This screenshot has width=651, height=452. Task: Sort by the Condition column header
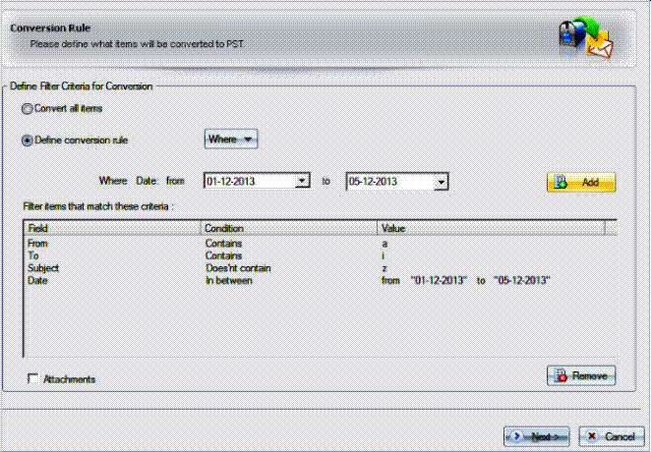pyautogui.click(x=289, y=228)
